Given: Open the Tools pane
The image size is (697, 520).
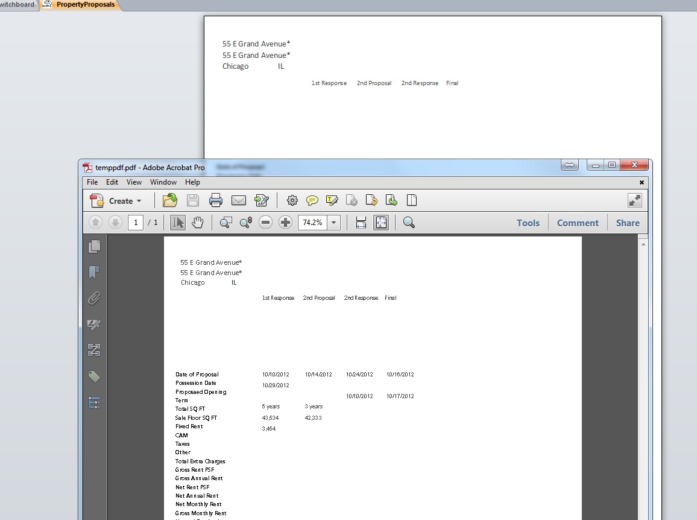Looking at the screenshot, I should tap(528, 222).
